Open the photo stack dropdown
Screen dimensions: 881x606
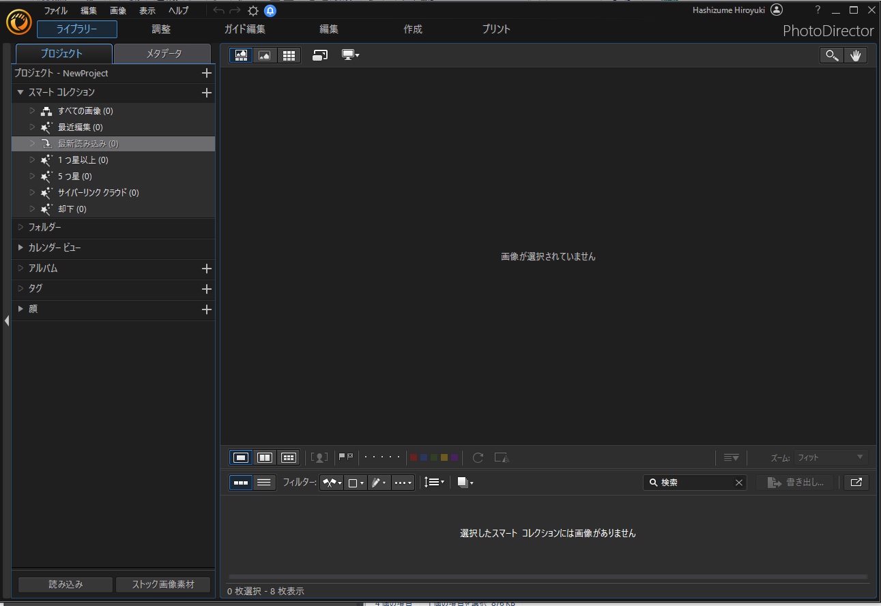click(465, 483)
